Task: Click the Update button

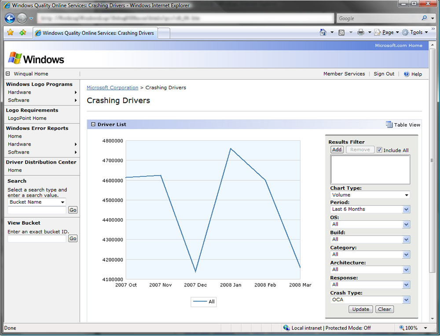Action: pos(361,309)
